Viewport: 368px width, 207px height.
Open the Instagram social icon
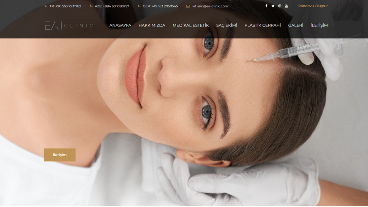coord(280,6)
